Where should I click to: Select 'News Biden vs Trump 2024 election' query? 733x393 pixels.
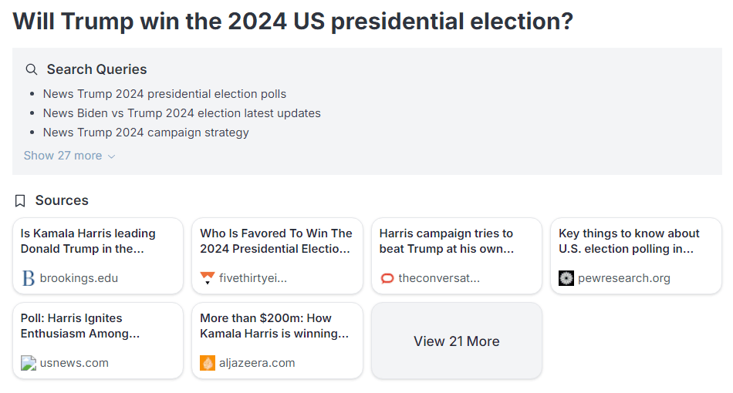(181, 113)
